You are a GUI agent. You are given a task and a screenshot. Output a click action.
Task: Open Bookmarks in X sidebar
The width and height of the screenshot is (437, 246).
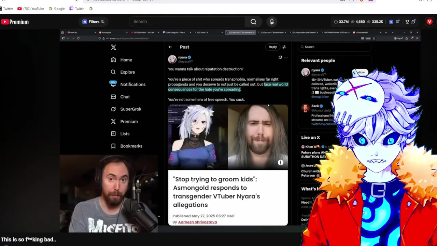[x=127, y=146]
